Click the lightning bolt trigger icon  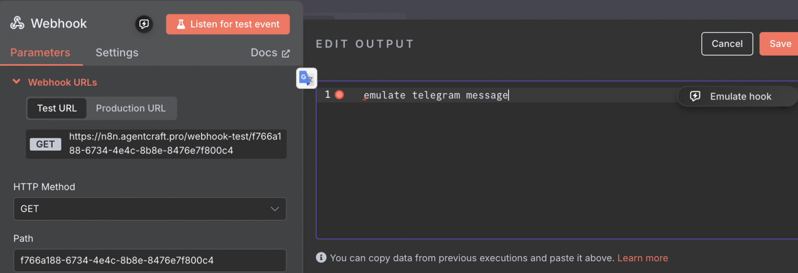(x=144, y=24)
